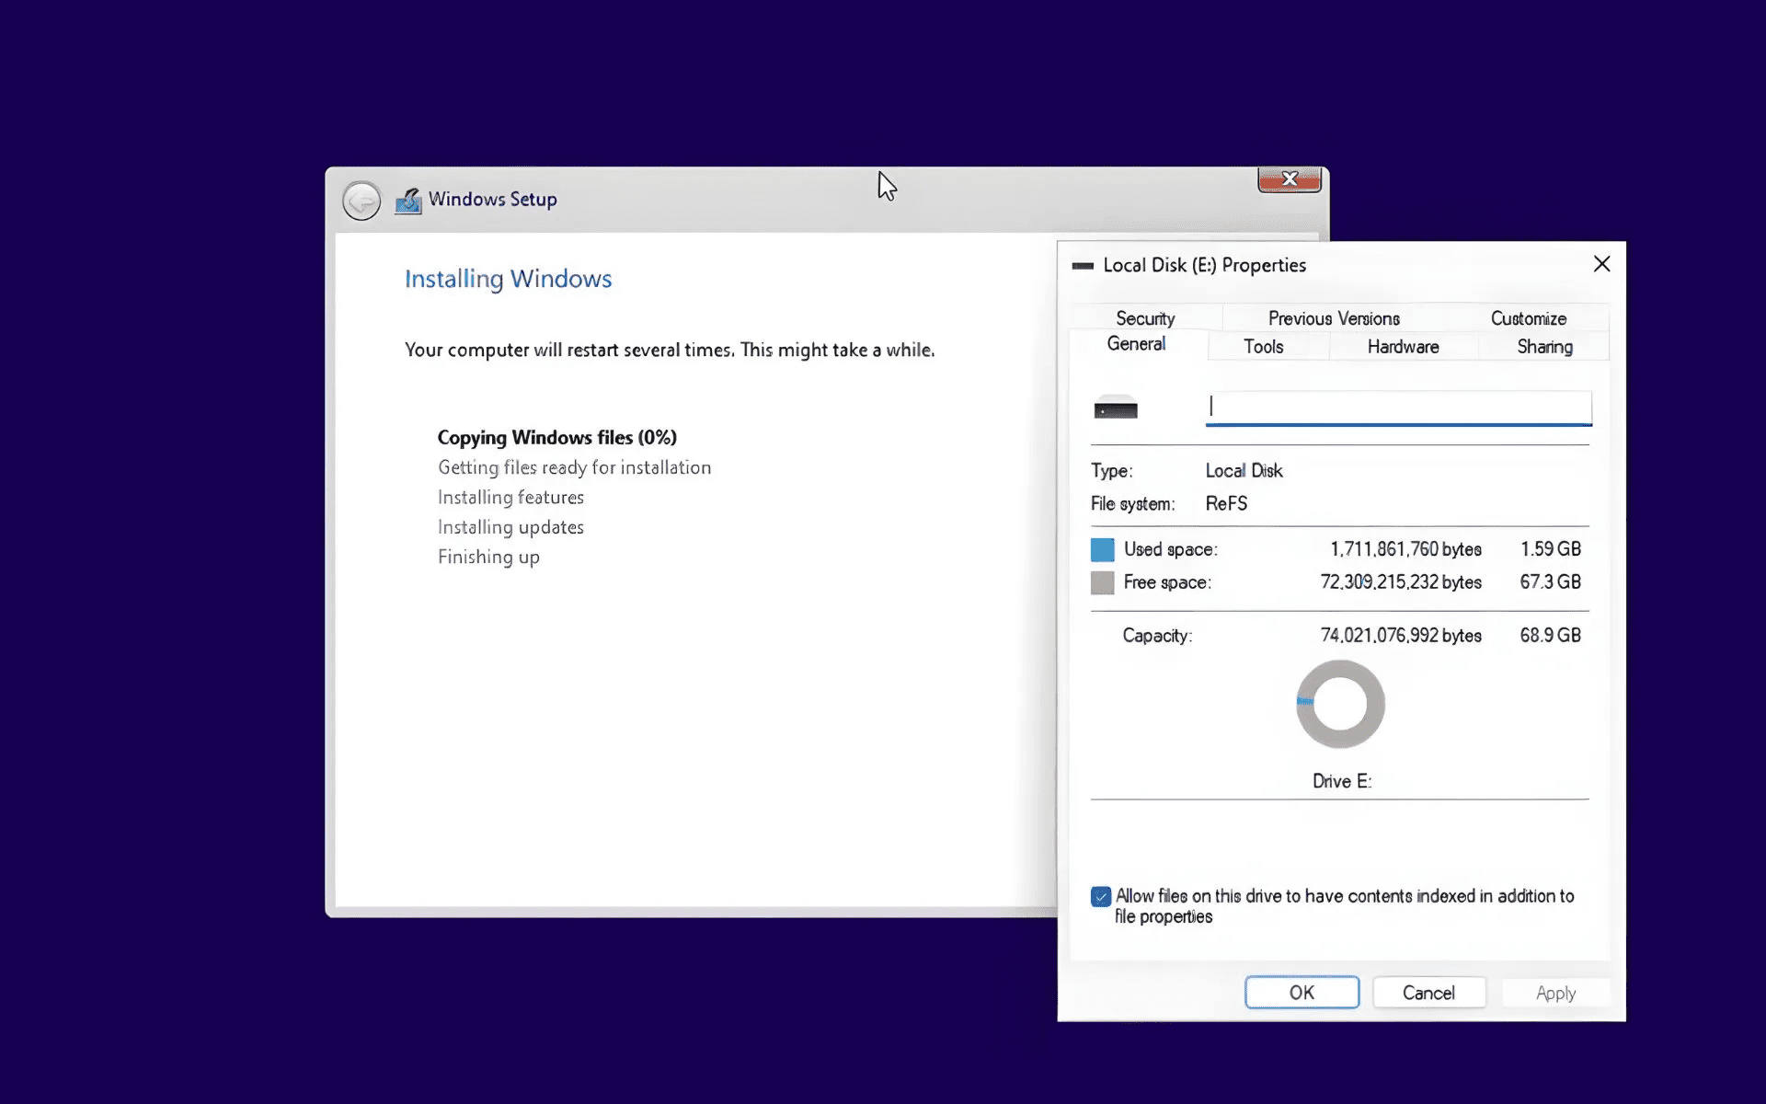The image size is (1766, 1104).
Task: Select the General tab
Action: (x=1137, y=343)
